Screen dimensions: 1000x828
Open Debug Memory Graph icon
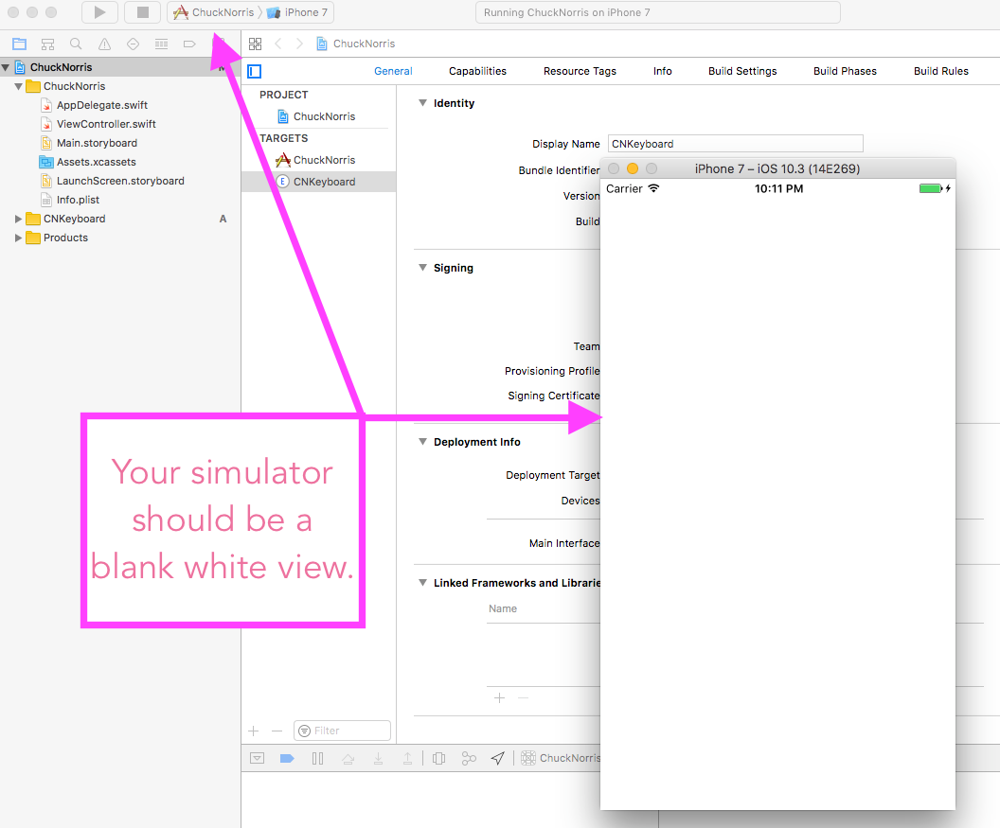[469, 759]
